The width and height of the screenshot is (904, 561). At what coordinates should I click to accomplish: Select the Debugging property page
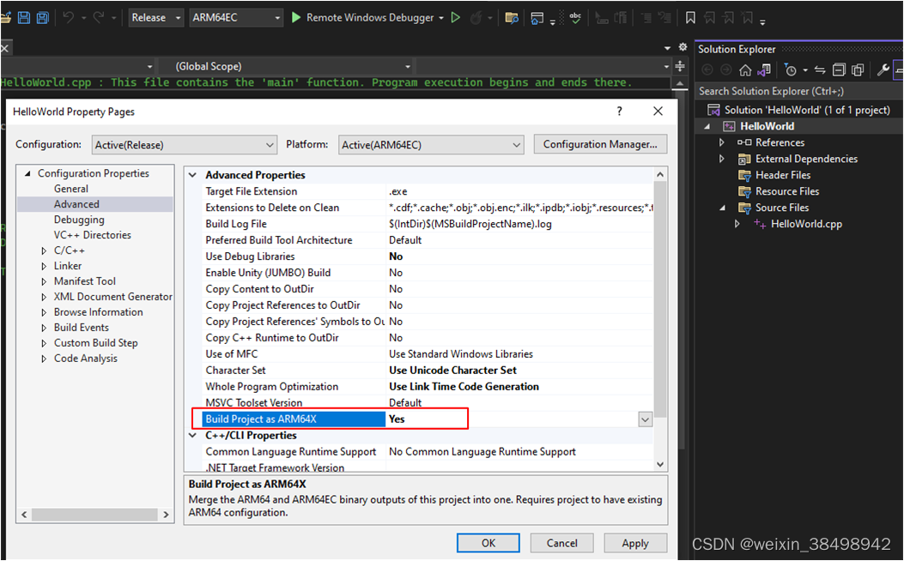click(79, 220)
